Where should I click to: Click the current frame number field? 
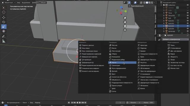click(x=120, y=103)
